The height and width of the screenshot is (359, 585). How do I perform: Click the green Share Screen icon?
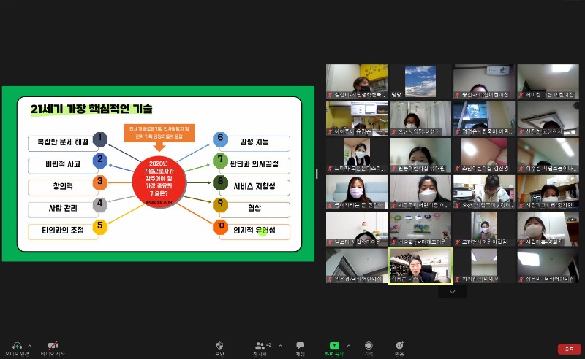[x=334, y=345]
